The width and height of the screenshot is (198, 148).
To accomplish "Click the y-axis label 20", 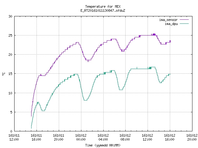I will coord(10,55).
